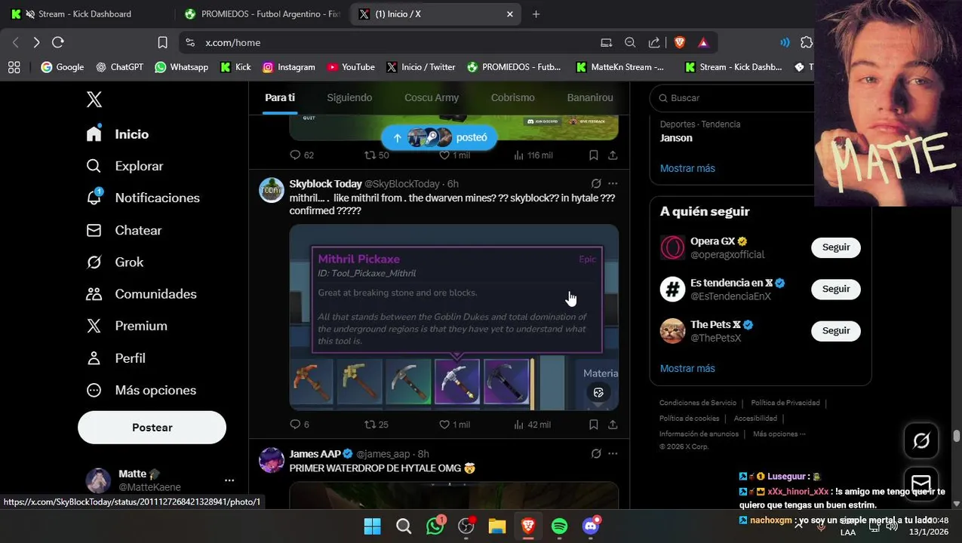This screenshot has height=543, width=962.
Task: Open Spotify from the taskbar
Action: pyautogui.click(x=559, y=526)
